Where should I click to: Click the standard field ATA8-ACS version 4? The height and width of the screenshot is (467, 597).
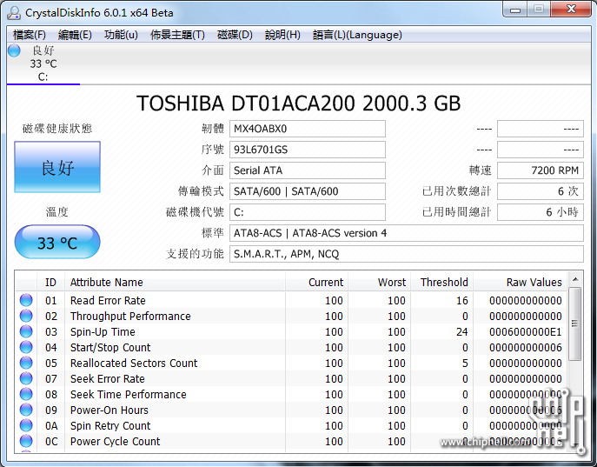coord(406,233)
